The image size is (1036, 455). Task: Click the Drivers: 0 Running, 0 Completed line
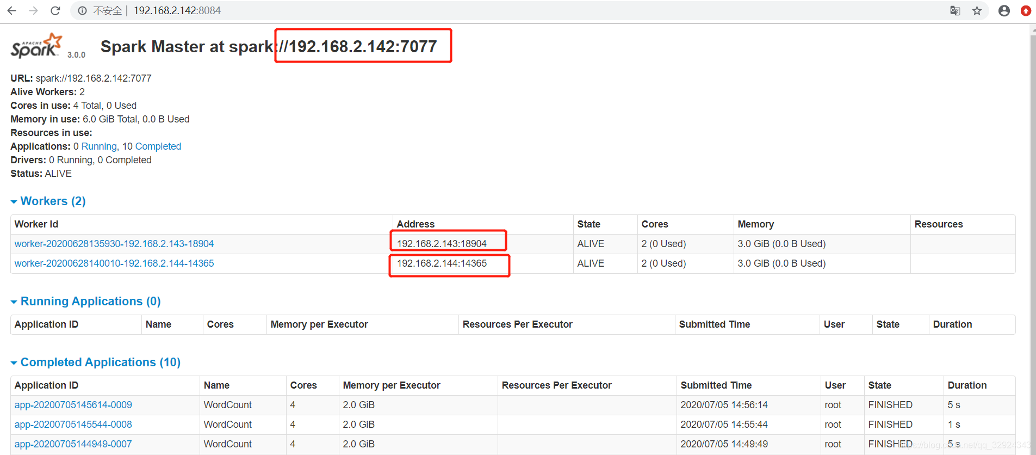[x=81, y=160]
